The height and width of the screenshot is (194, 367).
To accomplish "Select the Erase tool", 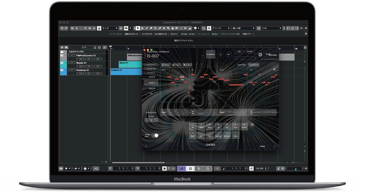I will pyautogui.click(x=151, y=28).
